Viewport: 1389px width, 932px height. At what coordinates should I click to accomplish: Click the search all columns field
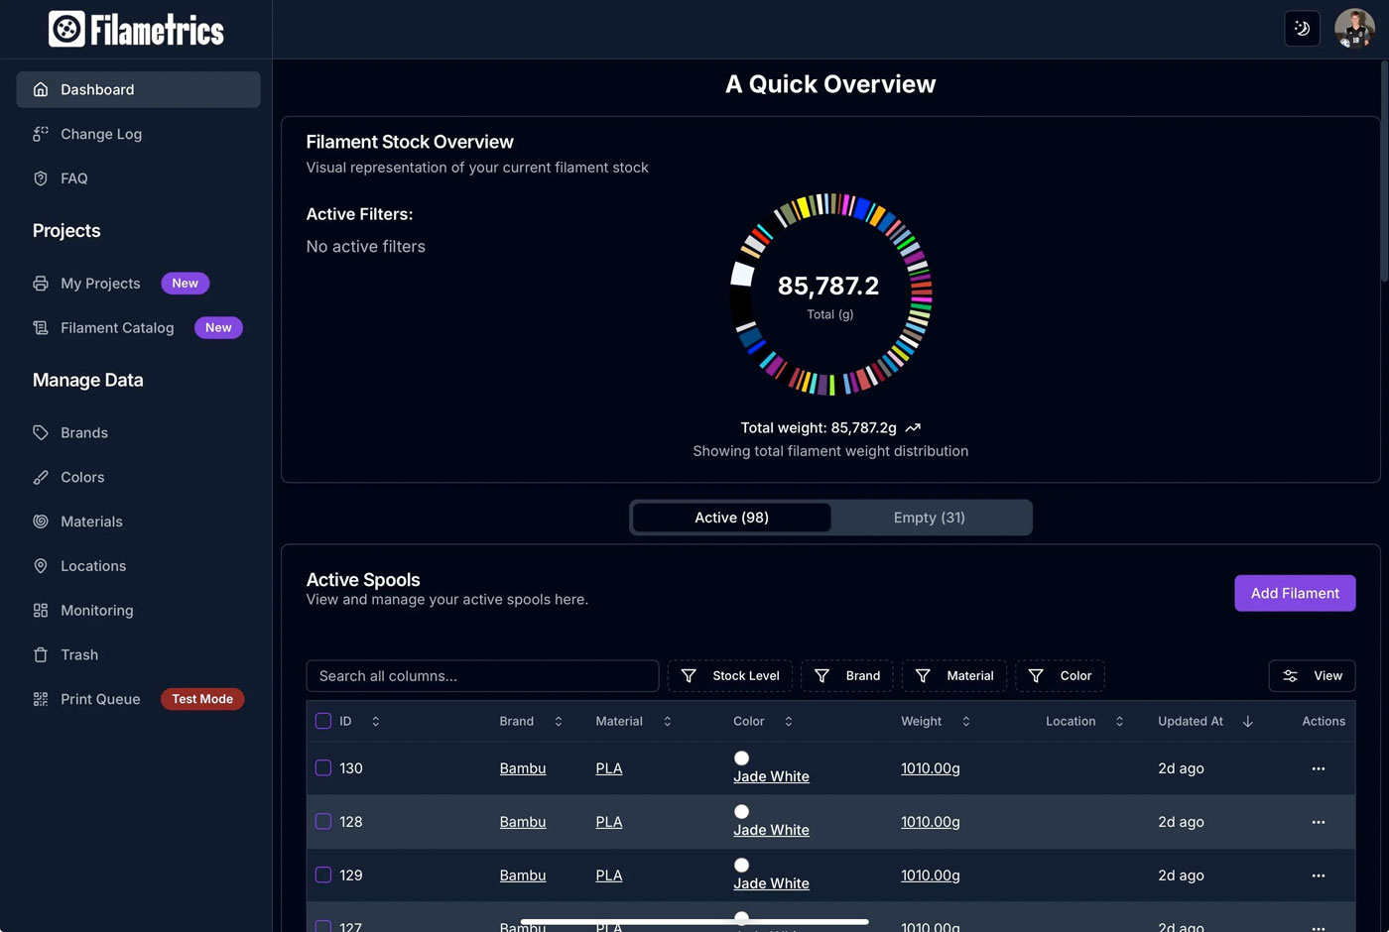tap(482, 675)
